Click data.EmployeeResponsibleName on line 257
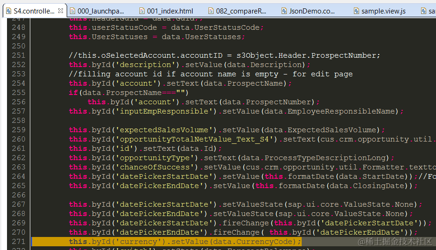 point(329,111)
